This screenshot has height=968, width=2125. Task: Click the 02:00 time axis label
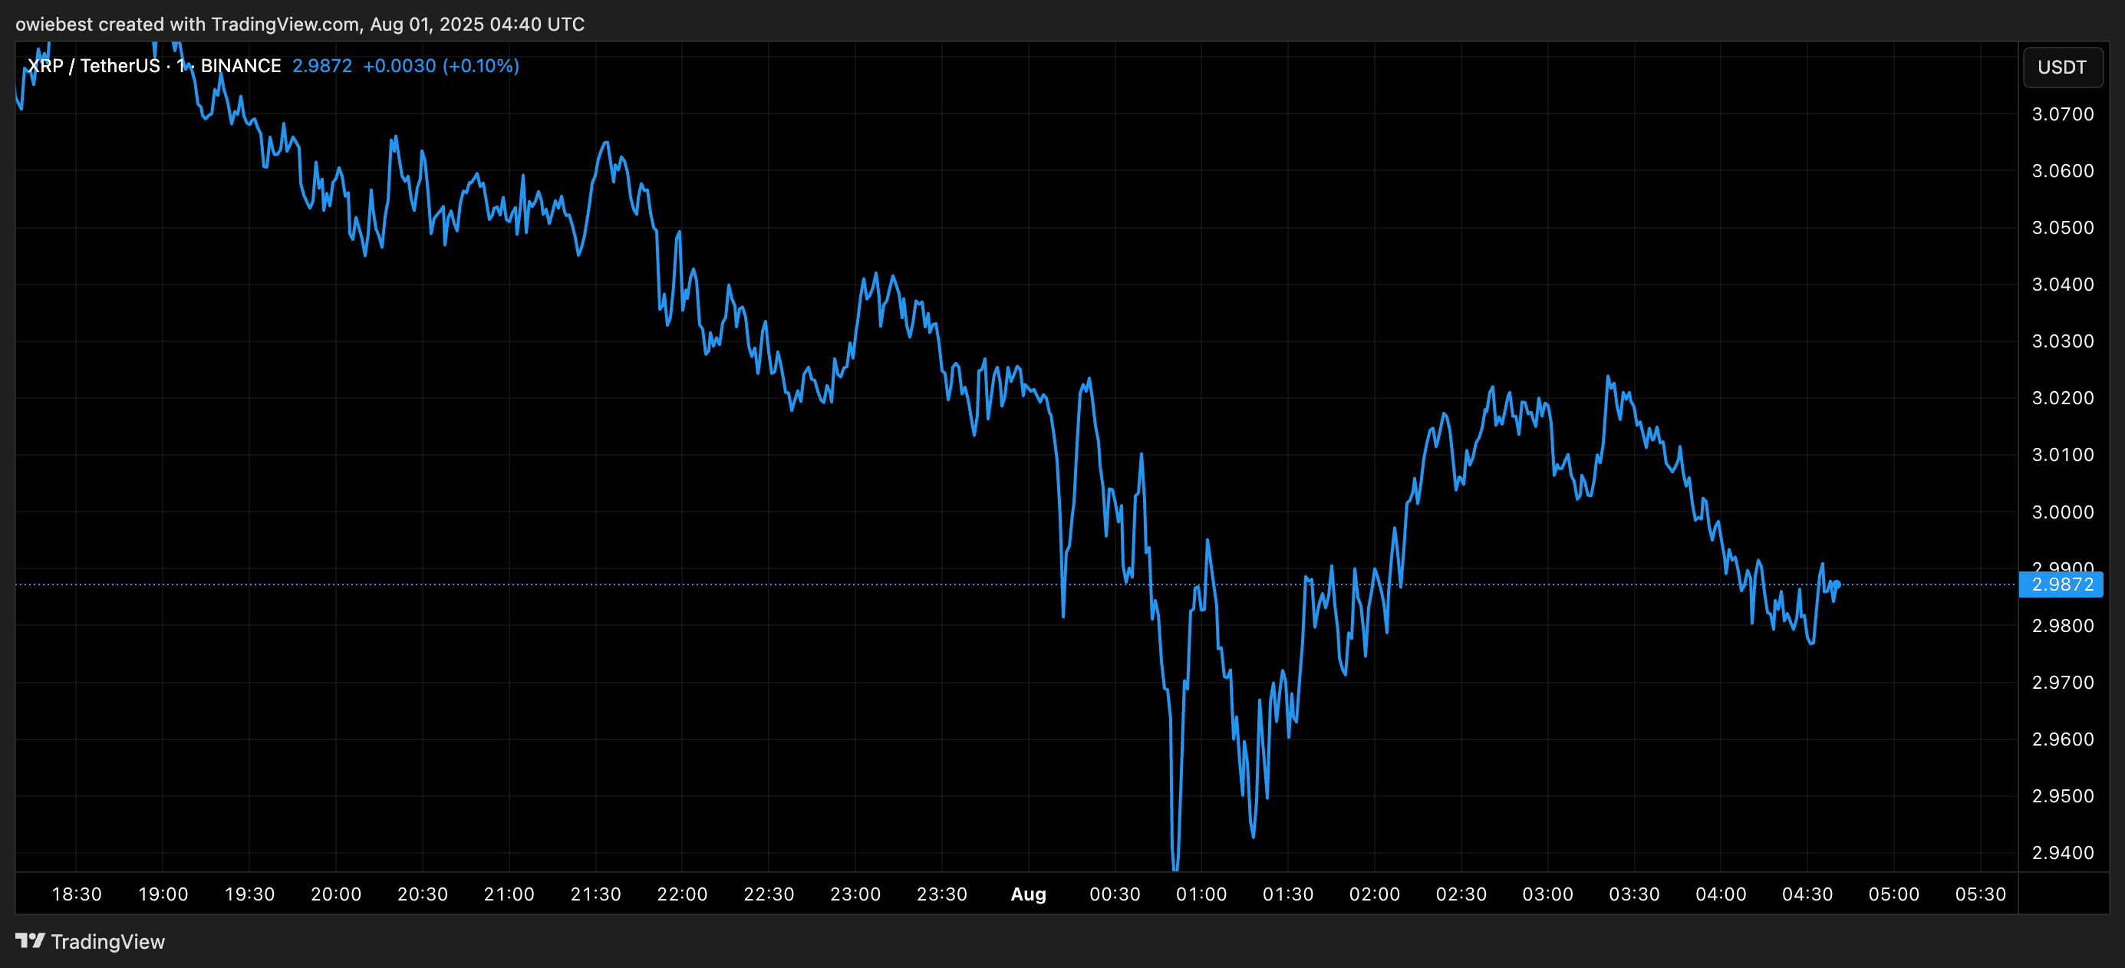pyautogui.click(x=1374, y=894)
